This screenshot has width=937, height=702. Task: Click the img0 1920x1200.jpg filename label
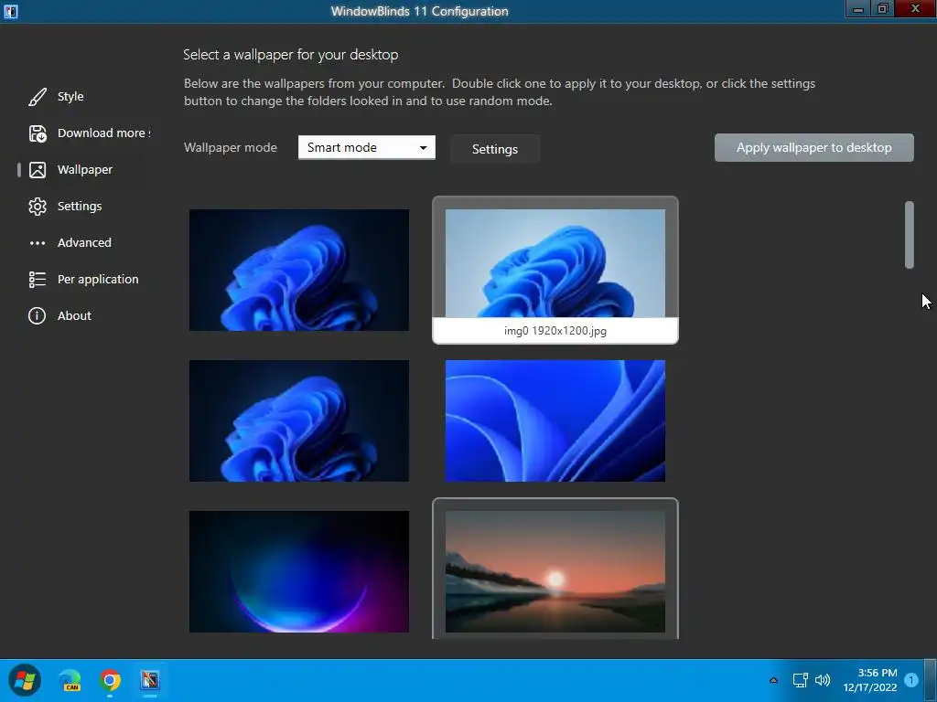tap(555, 331)
